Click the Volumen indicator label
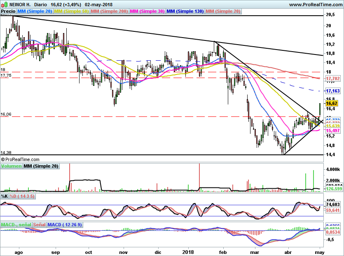The height and width of the screenshot is (256, 344). pos(11,166)
